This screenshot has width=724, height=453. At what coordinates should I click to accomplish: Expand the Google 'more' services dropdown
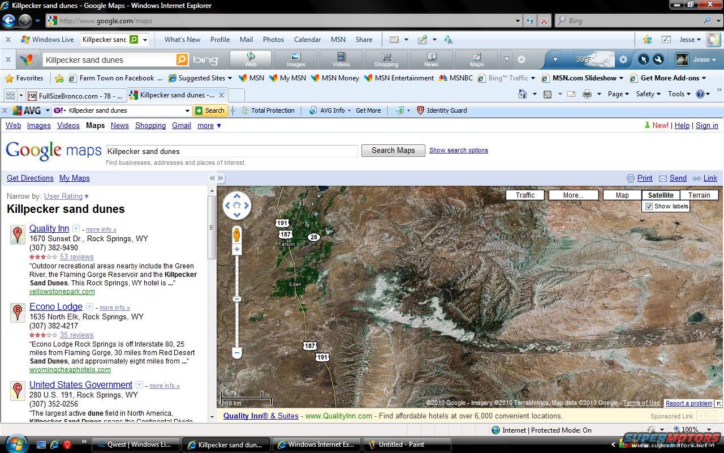tap(209, 126)
